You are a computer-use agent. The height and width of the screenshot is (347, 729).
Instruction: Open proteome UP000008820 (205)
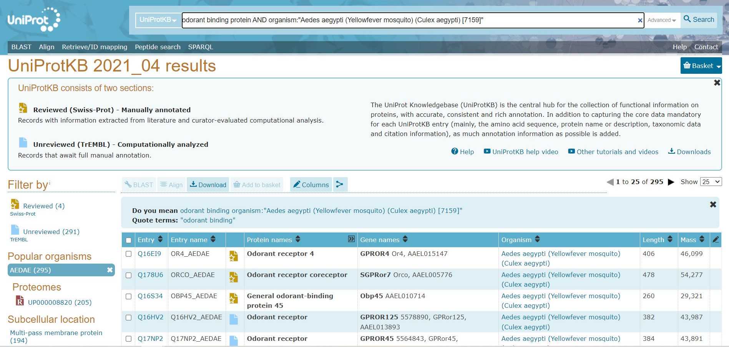pyautogui.click(x=60, y=302)
